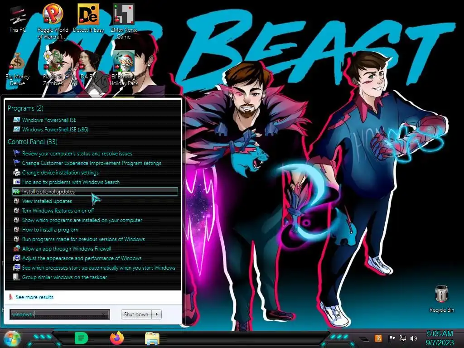The height and width of the screenshot is (348, 464).
Task: Open the This PC desktop icon
Action: [x=17, y=19]
